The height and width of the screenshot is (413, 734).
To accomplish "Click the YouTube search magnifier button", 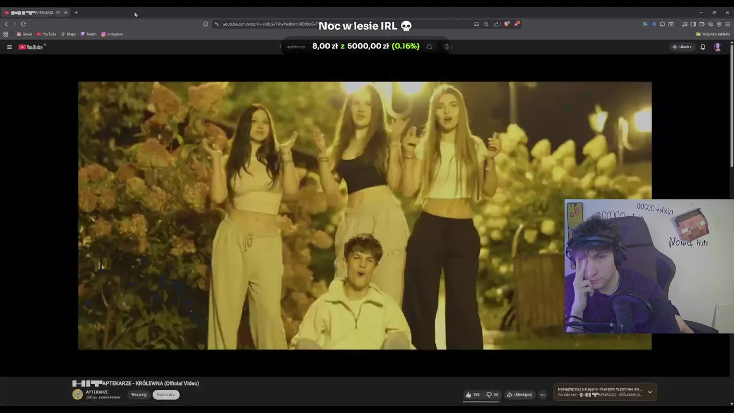I will [429, 47].
